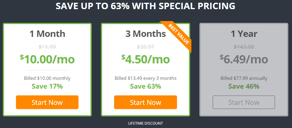Click the Billed $10.00 monthly text
The width and height of the screenshot is (292, 128).
click(47, 78)
